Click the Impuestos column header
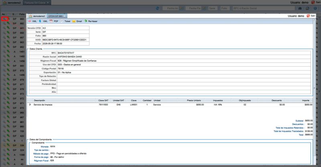This screenshot has width=321, height=167. pyautogui.click(x=218, y=100)
